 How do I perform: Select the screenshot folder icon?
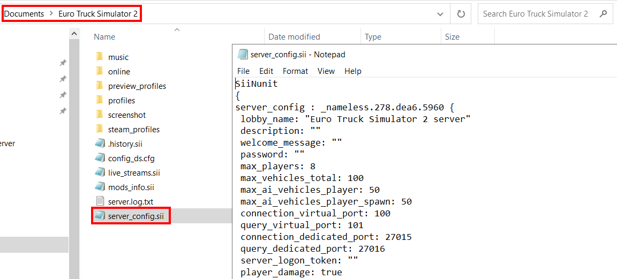pyautogui.click(x=100, y=115)
